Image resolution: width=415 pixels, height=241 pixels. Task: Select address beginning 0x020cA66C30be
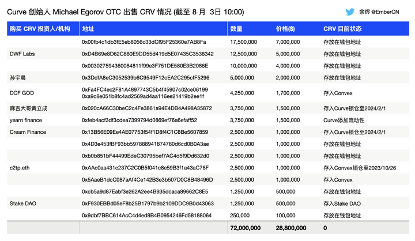coord(147,108)
